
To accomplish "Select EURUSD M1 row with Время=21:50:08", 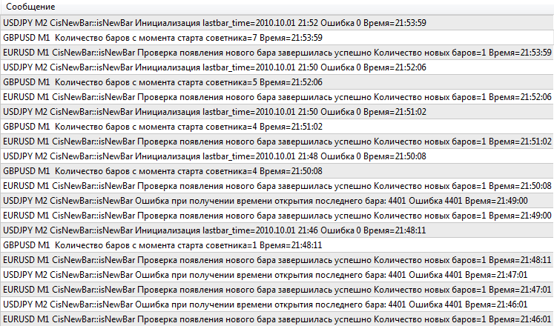I will [x=277, y=186].
